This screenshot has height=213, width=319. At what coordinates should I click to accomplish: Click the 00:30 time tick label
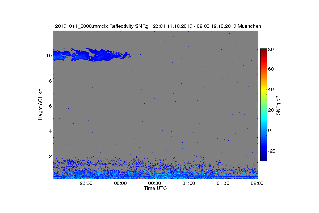coord(154,183)
